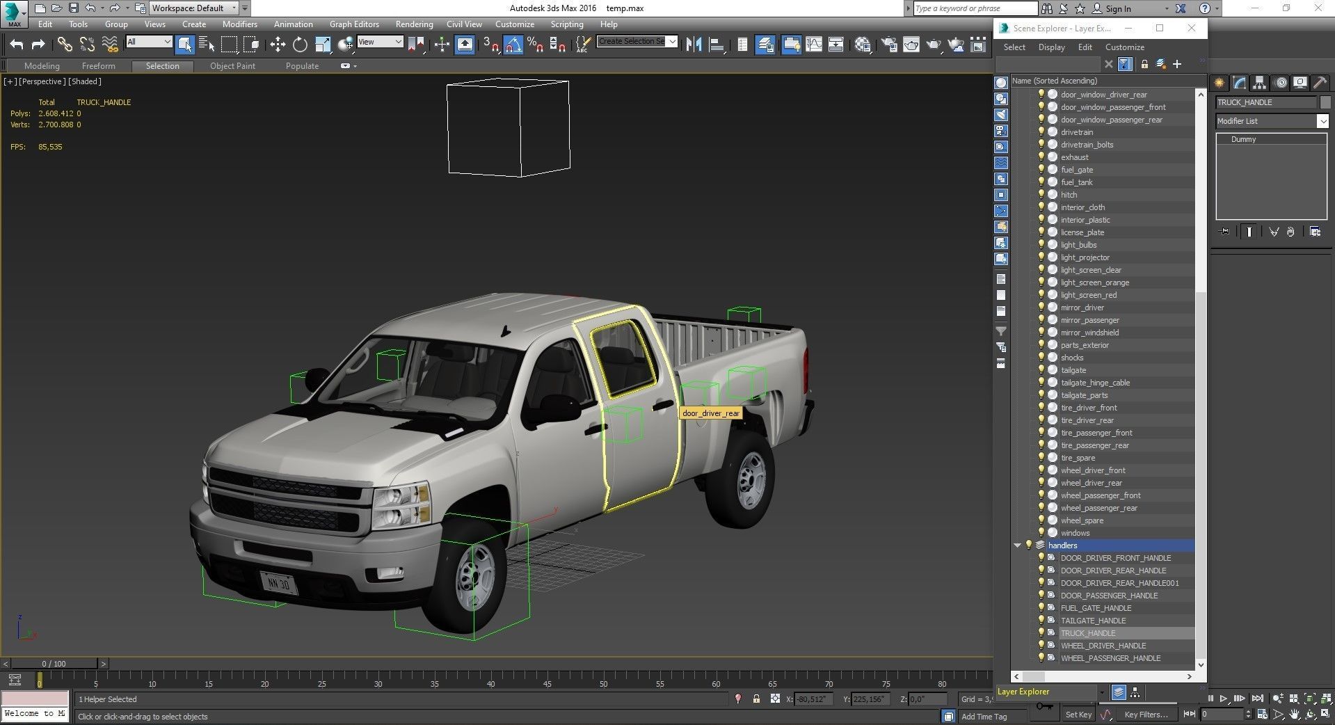Image resolution: width=1335 pixels, height=725 pixels.
Task: Toggle visibility bulb of TRUCK_HANDLE
Action: 1041,633
